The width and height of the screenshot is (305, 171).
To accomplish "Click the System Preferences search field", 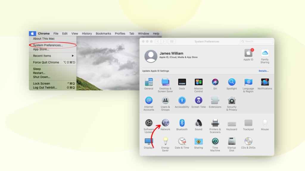I will click(x=256, y=41).
